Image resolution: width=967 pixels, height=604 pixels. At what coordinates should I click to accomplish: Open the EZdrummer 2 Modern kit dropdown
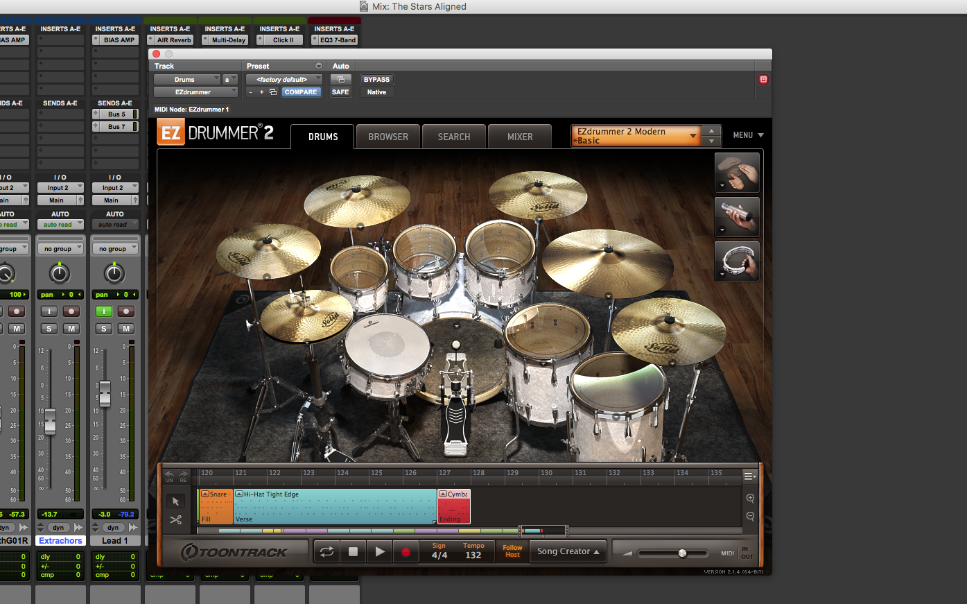pos(636,136)
